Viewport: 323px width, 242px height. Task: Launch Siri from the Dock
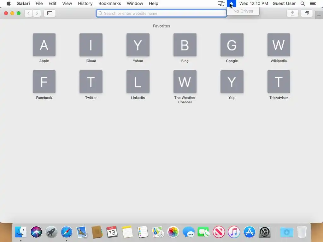click(36, 232)
